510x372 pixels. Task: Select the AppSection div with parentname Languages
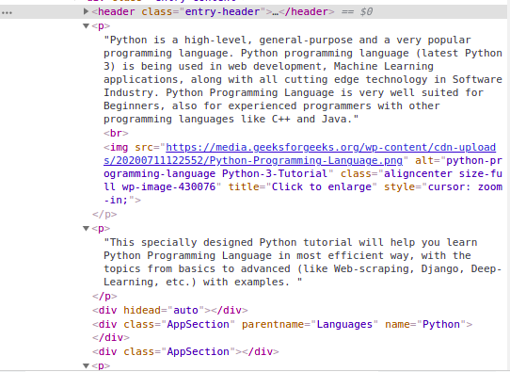282,331
